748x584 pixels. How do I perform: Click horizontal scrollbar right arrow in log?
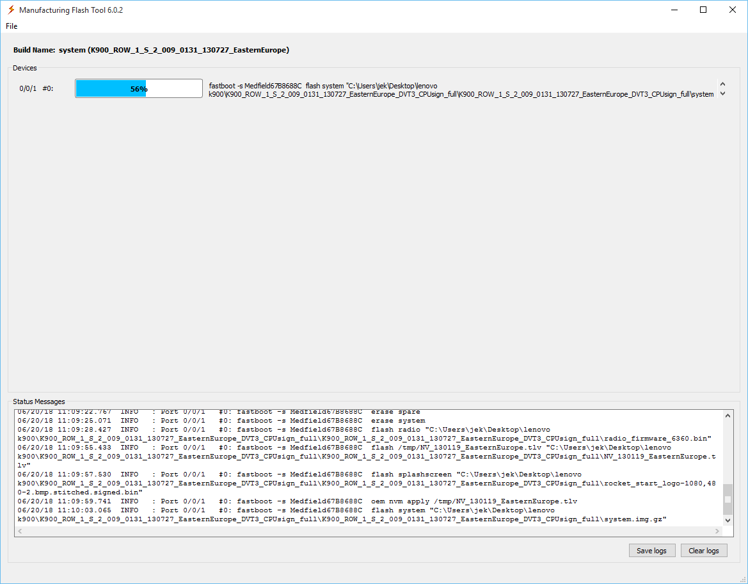coord(717,531)
